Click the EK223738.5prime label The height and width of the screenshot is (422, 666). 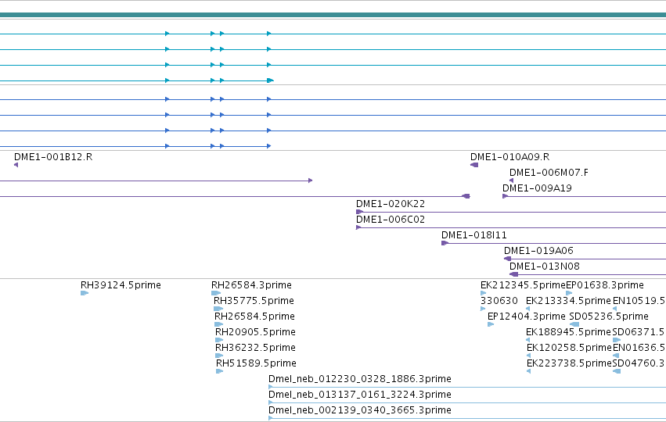pyautogui.click(x=569, y=364)
